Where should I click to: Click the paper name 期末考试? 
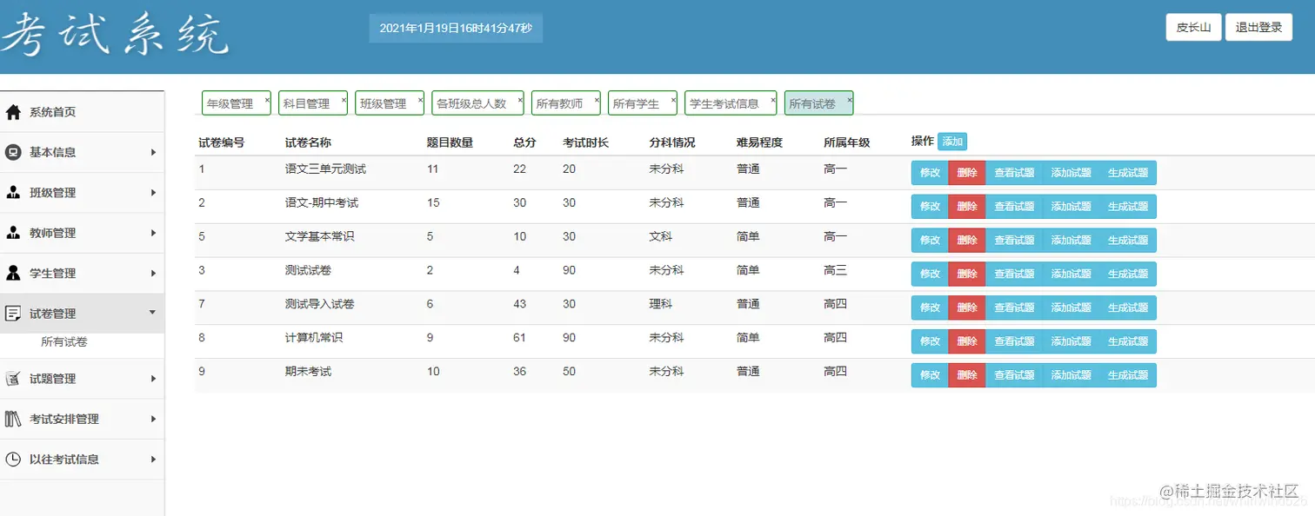[308, 371]
